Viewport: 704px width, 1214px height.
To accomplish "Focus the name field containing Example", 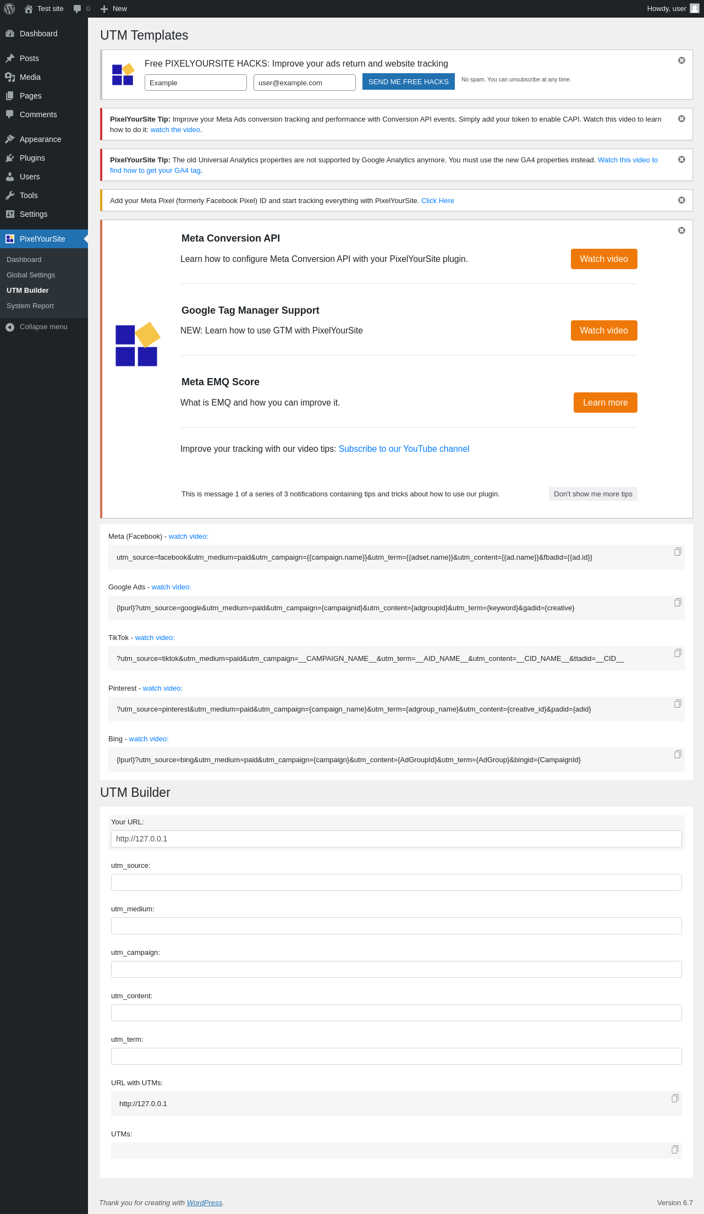I will 196,83.
